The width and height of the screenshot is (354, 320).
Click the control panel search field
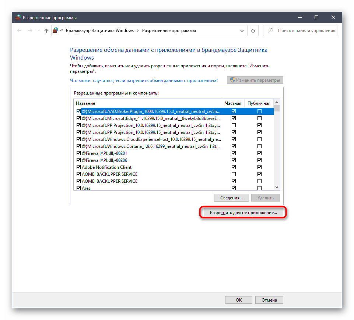306,31
